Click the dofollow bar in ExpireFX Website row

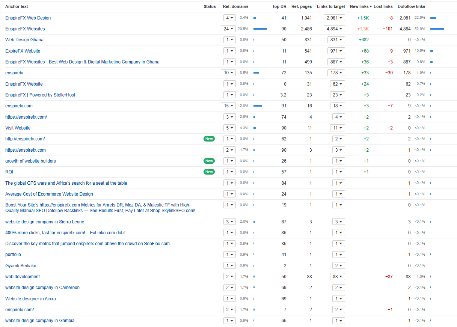(x=431, y=51)
